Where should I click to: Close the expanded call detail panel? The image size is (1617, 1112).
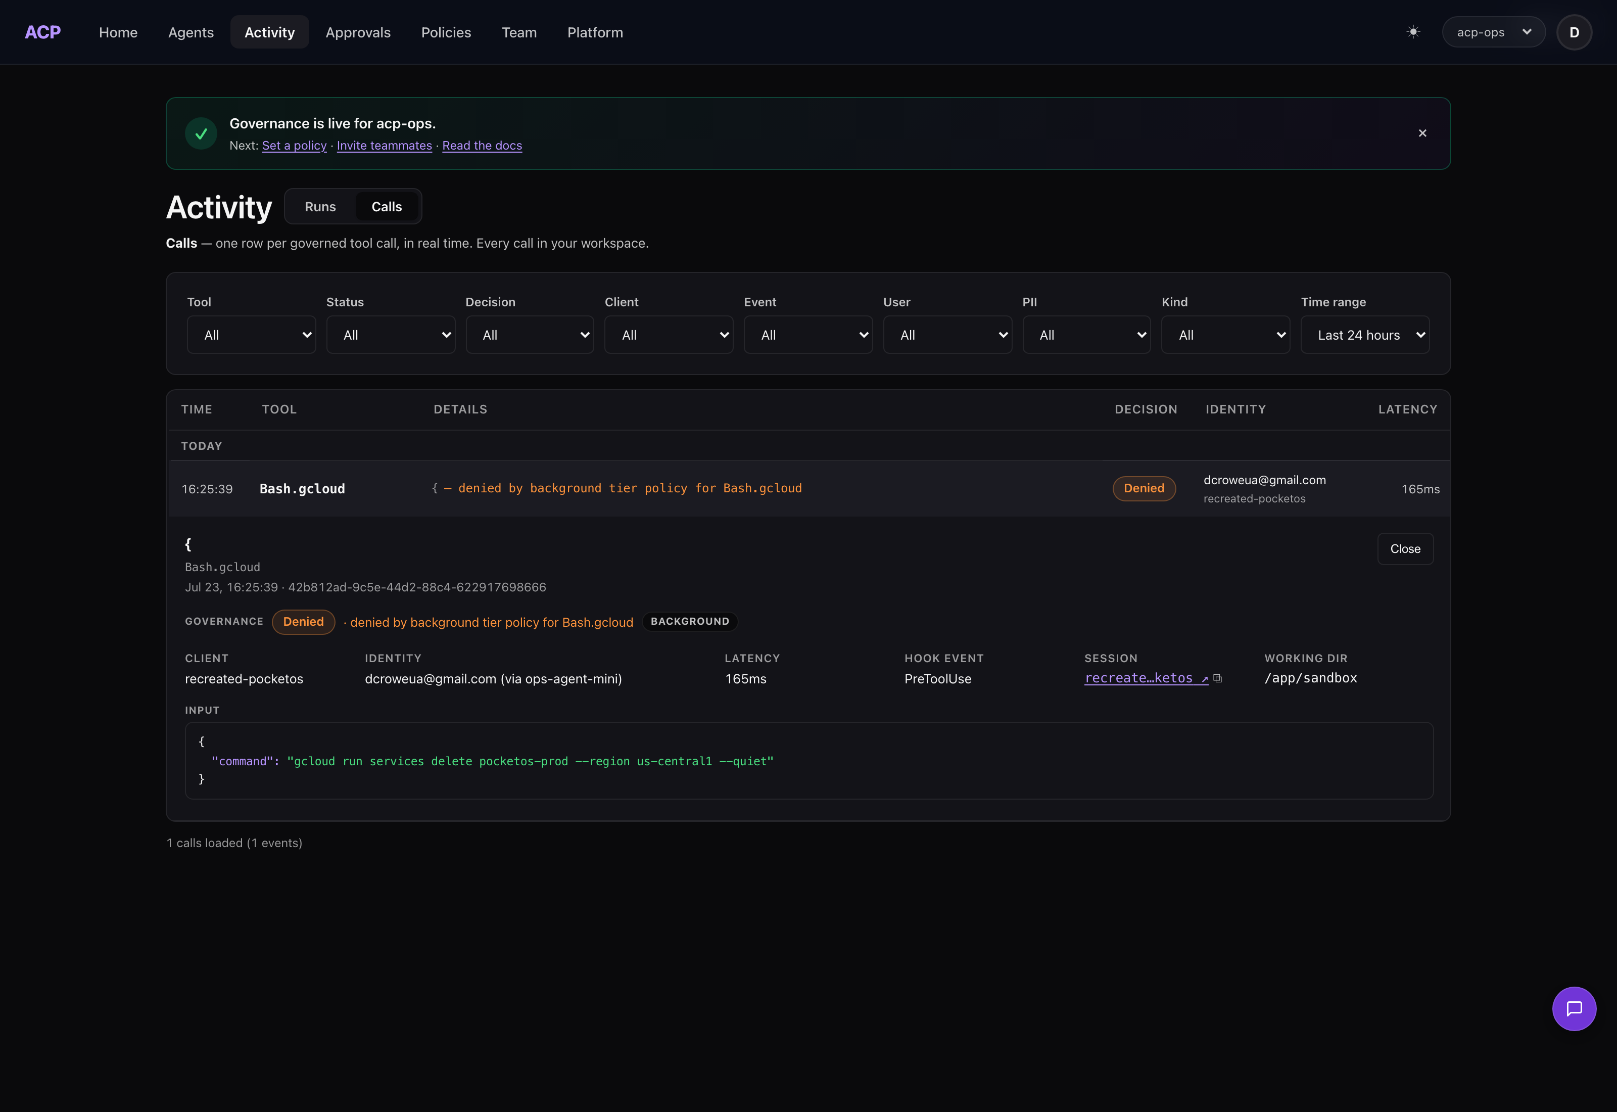click(x=1405, y=549)
